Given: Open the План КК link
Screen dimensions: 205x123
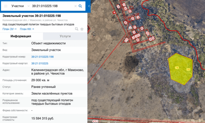Looking at the screenshot, I should 27,29.
